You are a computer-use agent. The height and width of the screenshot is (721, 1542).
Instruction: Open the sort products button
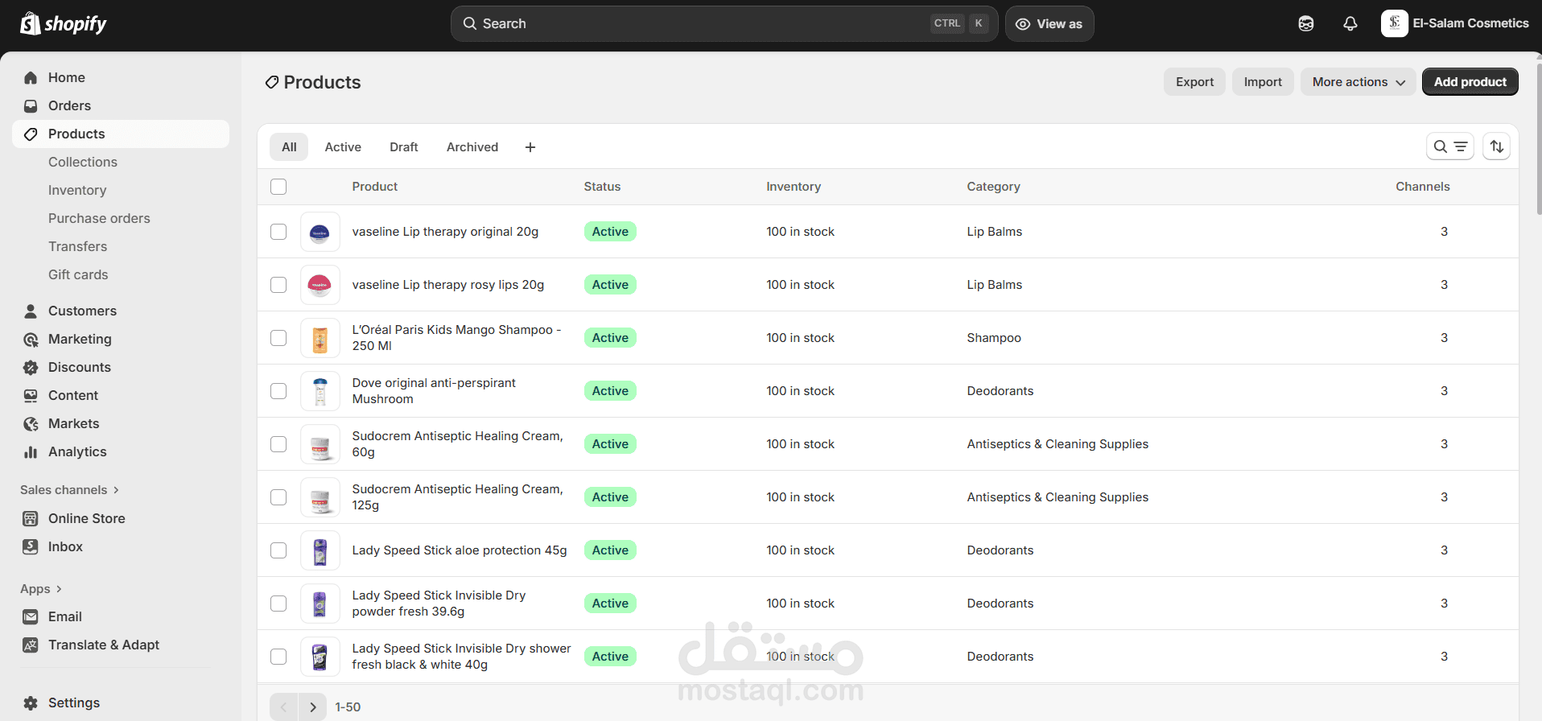1497,146
